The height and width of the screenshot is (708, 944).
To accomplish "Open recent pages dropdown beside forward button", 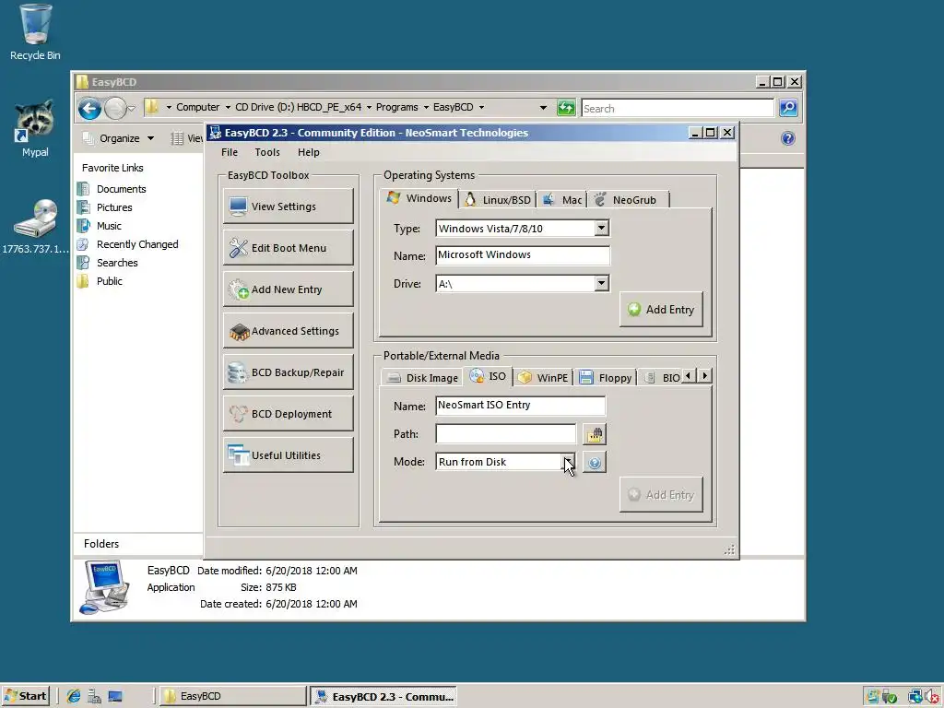I will pos(131,109).
